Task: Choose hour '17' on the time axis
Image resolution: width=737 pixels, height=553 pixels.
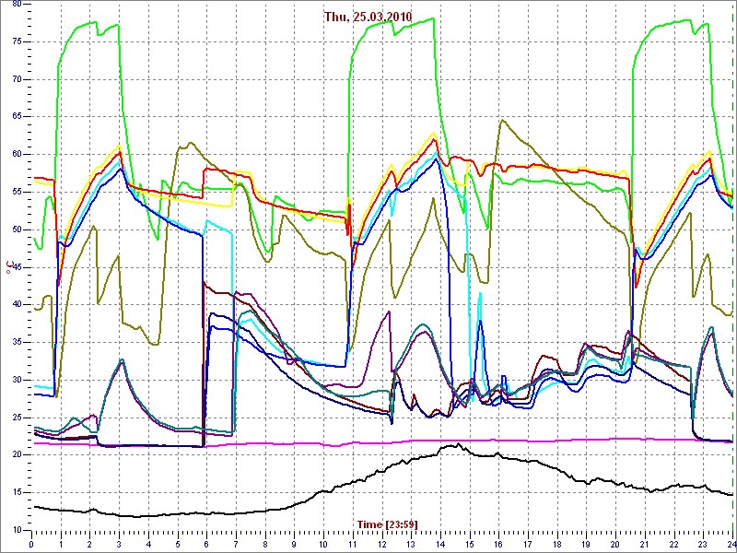Action: pyautogui.click(x=527, y=544)
